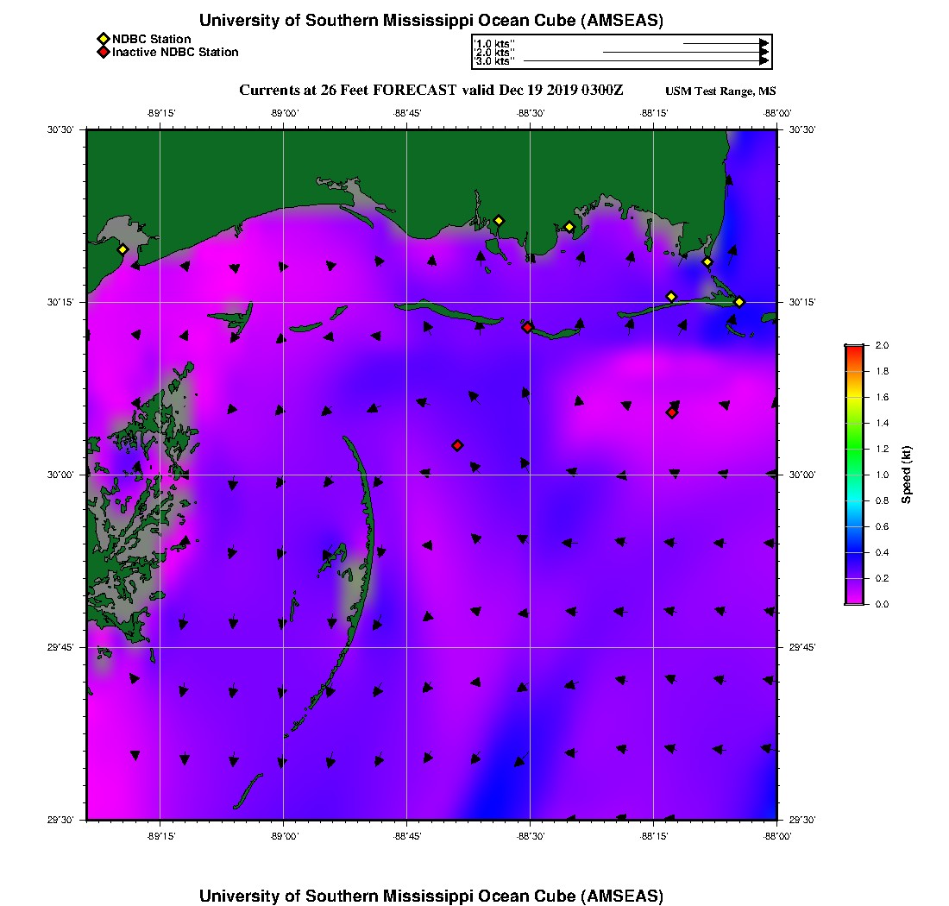Select the southwesternmost red inactive station marker

pos(457,445)
